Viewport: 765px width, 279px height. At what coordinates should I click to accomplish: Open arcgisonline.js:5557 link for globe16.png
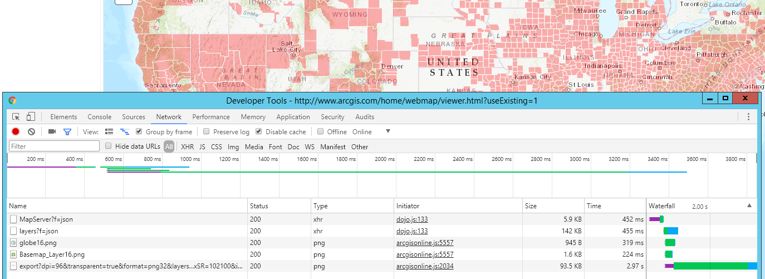[x=425, y=243]
